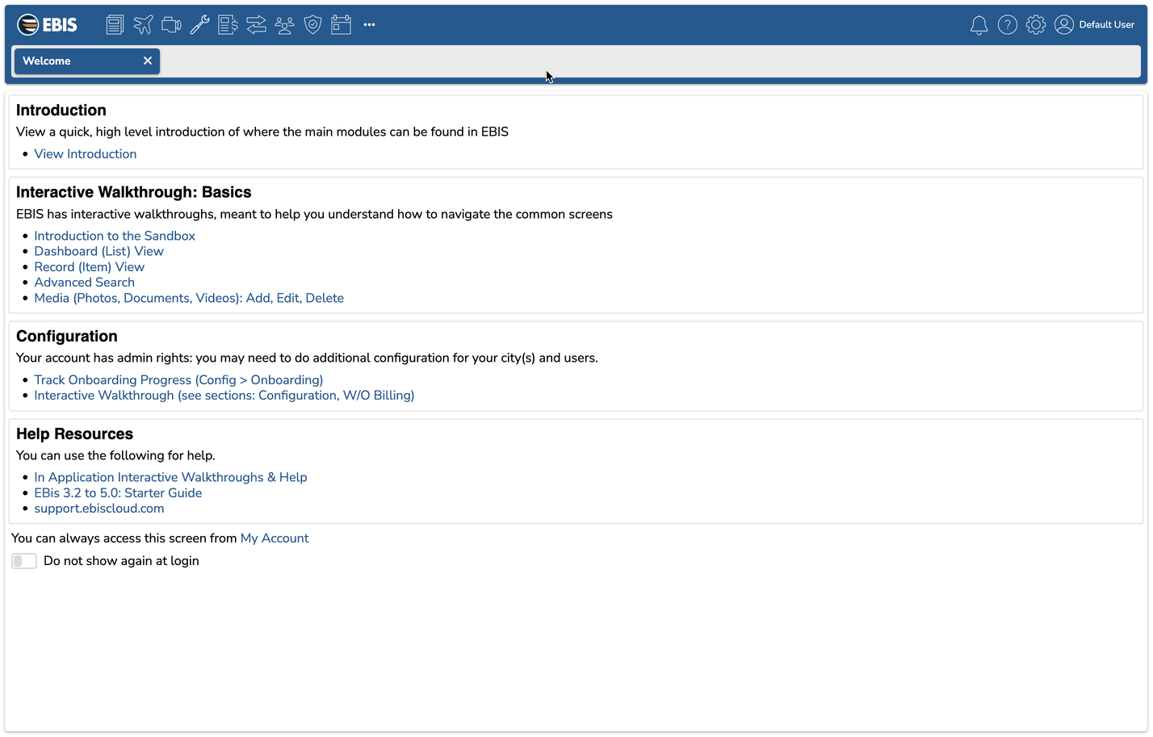Open EBis 3.2 to 5.0: Starter Guide
Image resolution: width=1153 pixels, height=737 pixels.
click(x=118, y=493)
